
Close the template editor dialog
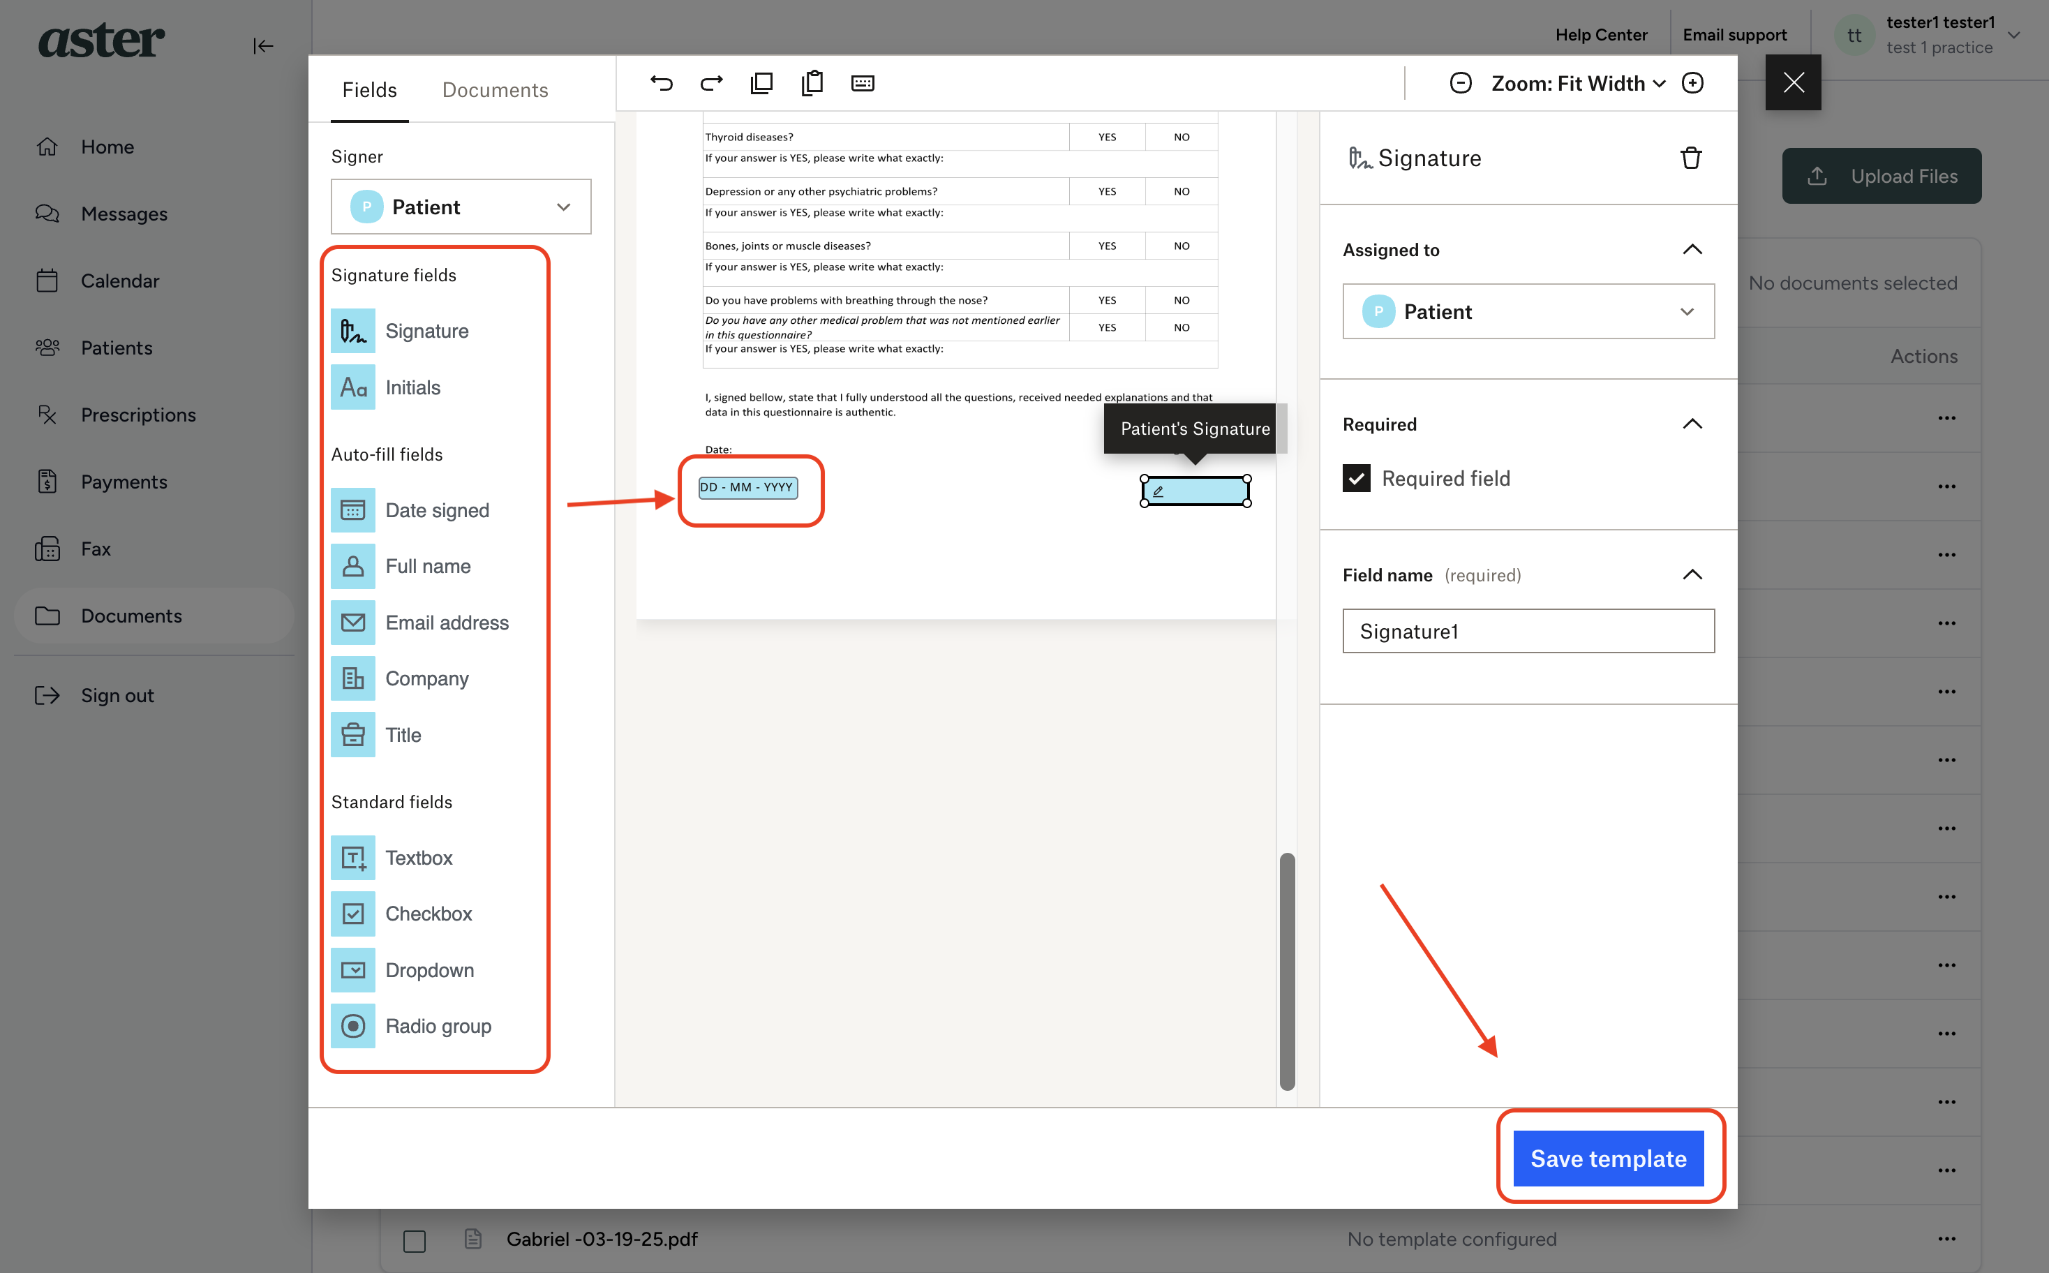click(x=1793, y=82)
